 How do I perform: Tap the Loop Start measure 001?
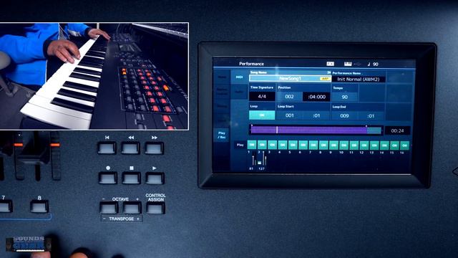[289, 115]
